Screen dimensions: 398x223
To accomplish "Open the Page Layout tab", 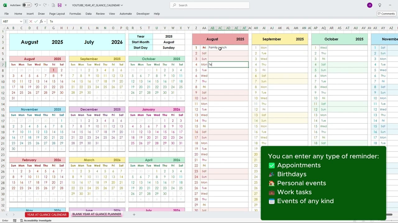I will click(x=57, y=14).
